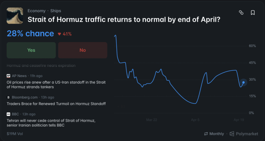Image resolution: width=265 pixels, height=141 pixels.
Task: Click the Bloomberg.com source icon
Action: (x=9, y=97)
